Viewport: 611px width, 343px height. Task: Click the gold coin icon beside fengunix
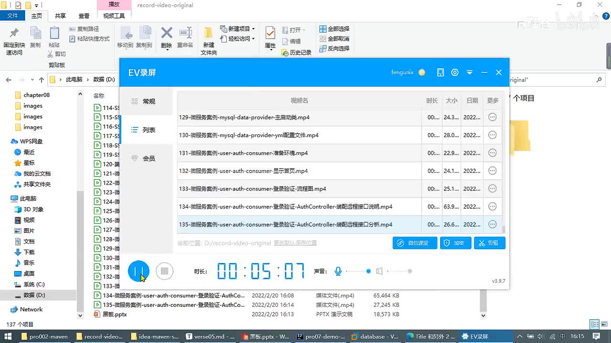click(x=421, y=72)
